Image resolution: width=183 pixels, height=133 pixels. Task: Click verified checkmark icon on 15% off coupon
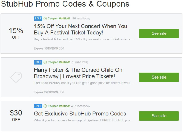click(x=45, y=19)
